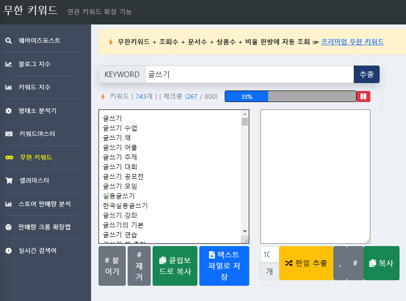Open 스토어 판매량 분석 in the sidebar

coord(44,204)
